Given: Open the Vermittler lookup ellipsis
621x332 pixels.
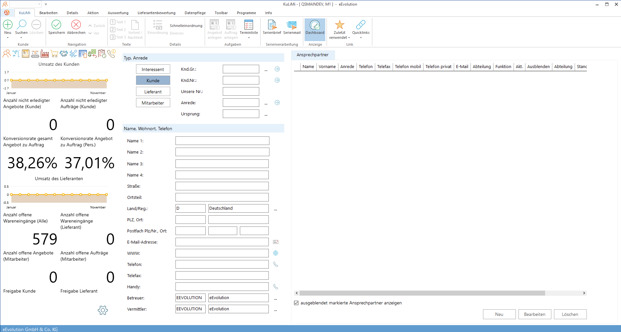Looking at the screenshot, I should pos(275,310).
